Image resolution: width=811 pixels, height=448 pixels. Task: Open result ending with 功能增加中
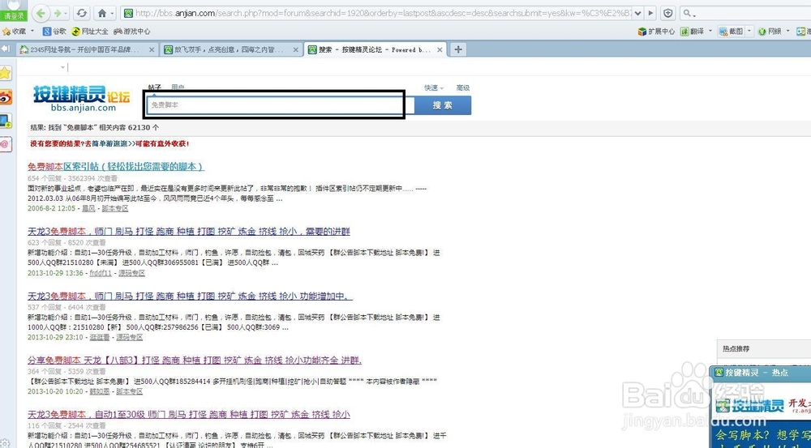(x=190, y=296)
